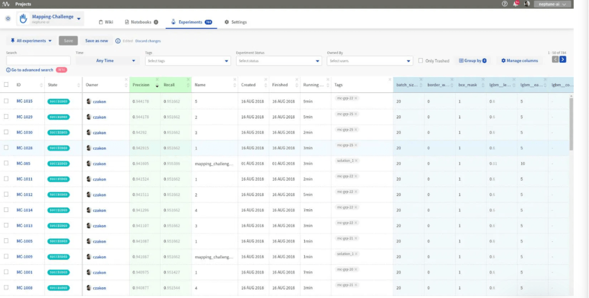Click the SUCCEEDED badge of MC-1012
This screenshot has width=589, height=298.
[x=59, y=194]
